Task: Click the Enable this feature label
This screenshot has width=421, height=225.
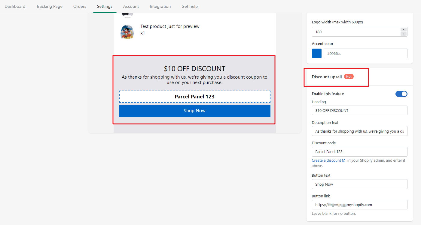Action: pos(328,94)
